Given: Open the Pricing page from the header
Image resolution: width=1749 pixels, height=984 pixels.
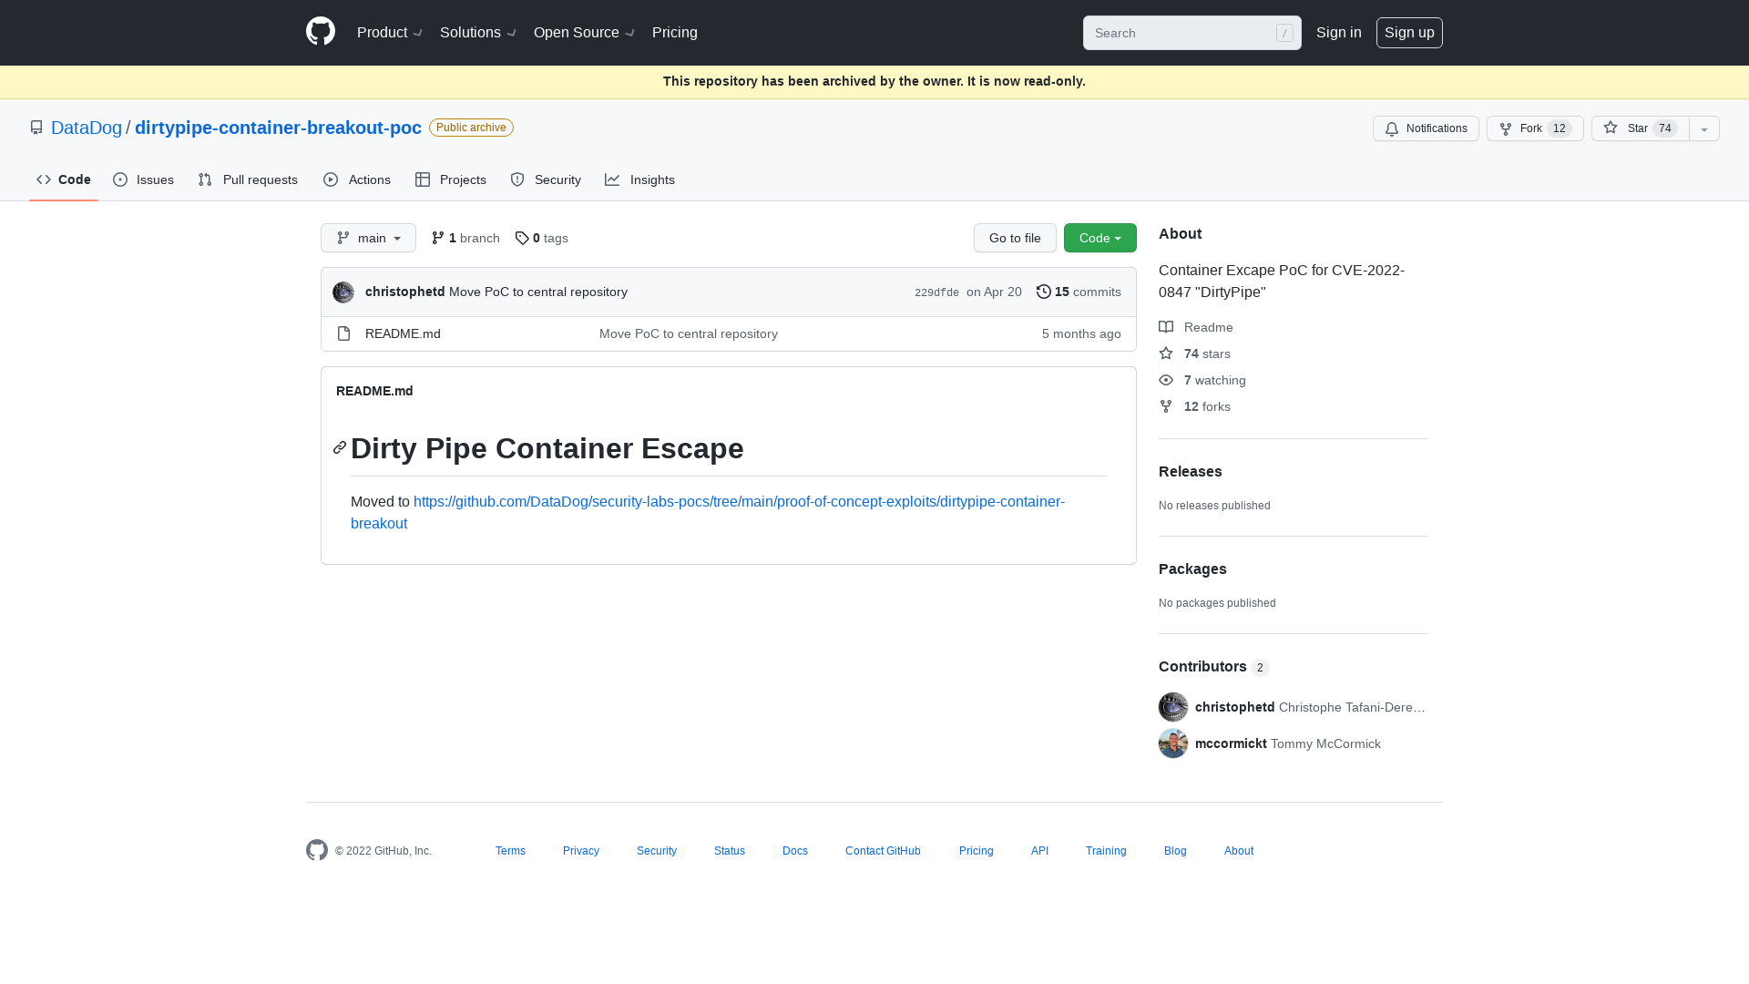Looking at the screenshot, I should point(675,33).
